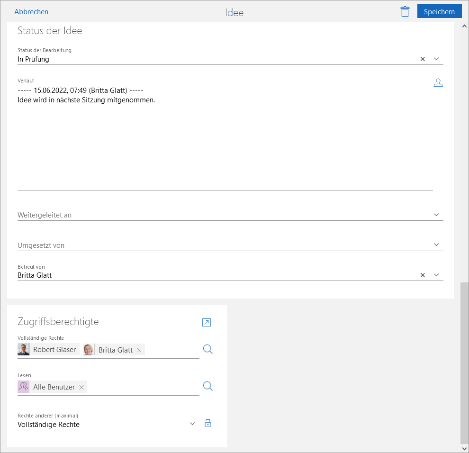Click the lock icon next to Rechte anderer
This screenshot has height=453, width=469.
[207, 424]
